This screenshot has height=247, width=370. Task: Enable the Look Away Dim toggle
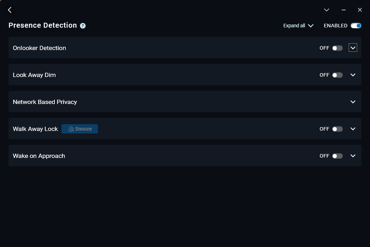click(x=337, y=75)
